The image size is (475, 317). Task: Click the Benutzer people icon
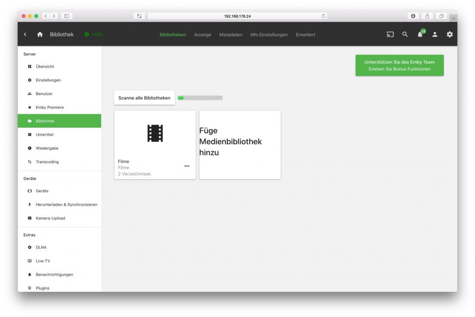coord(30,93)
